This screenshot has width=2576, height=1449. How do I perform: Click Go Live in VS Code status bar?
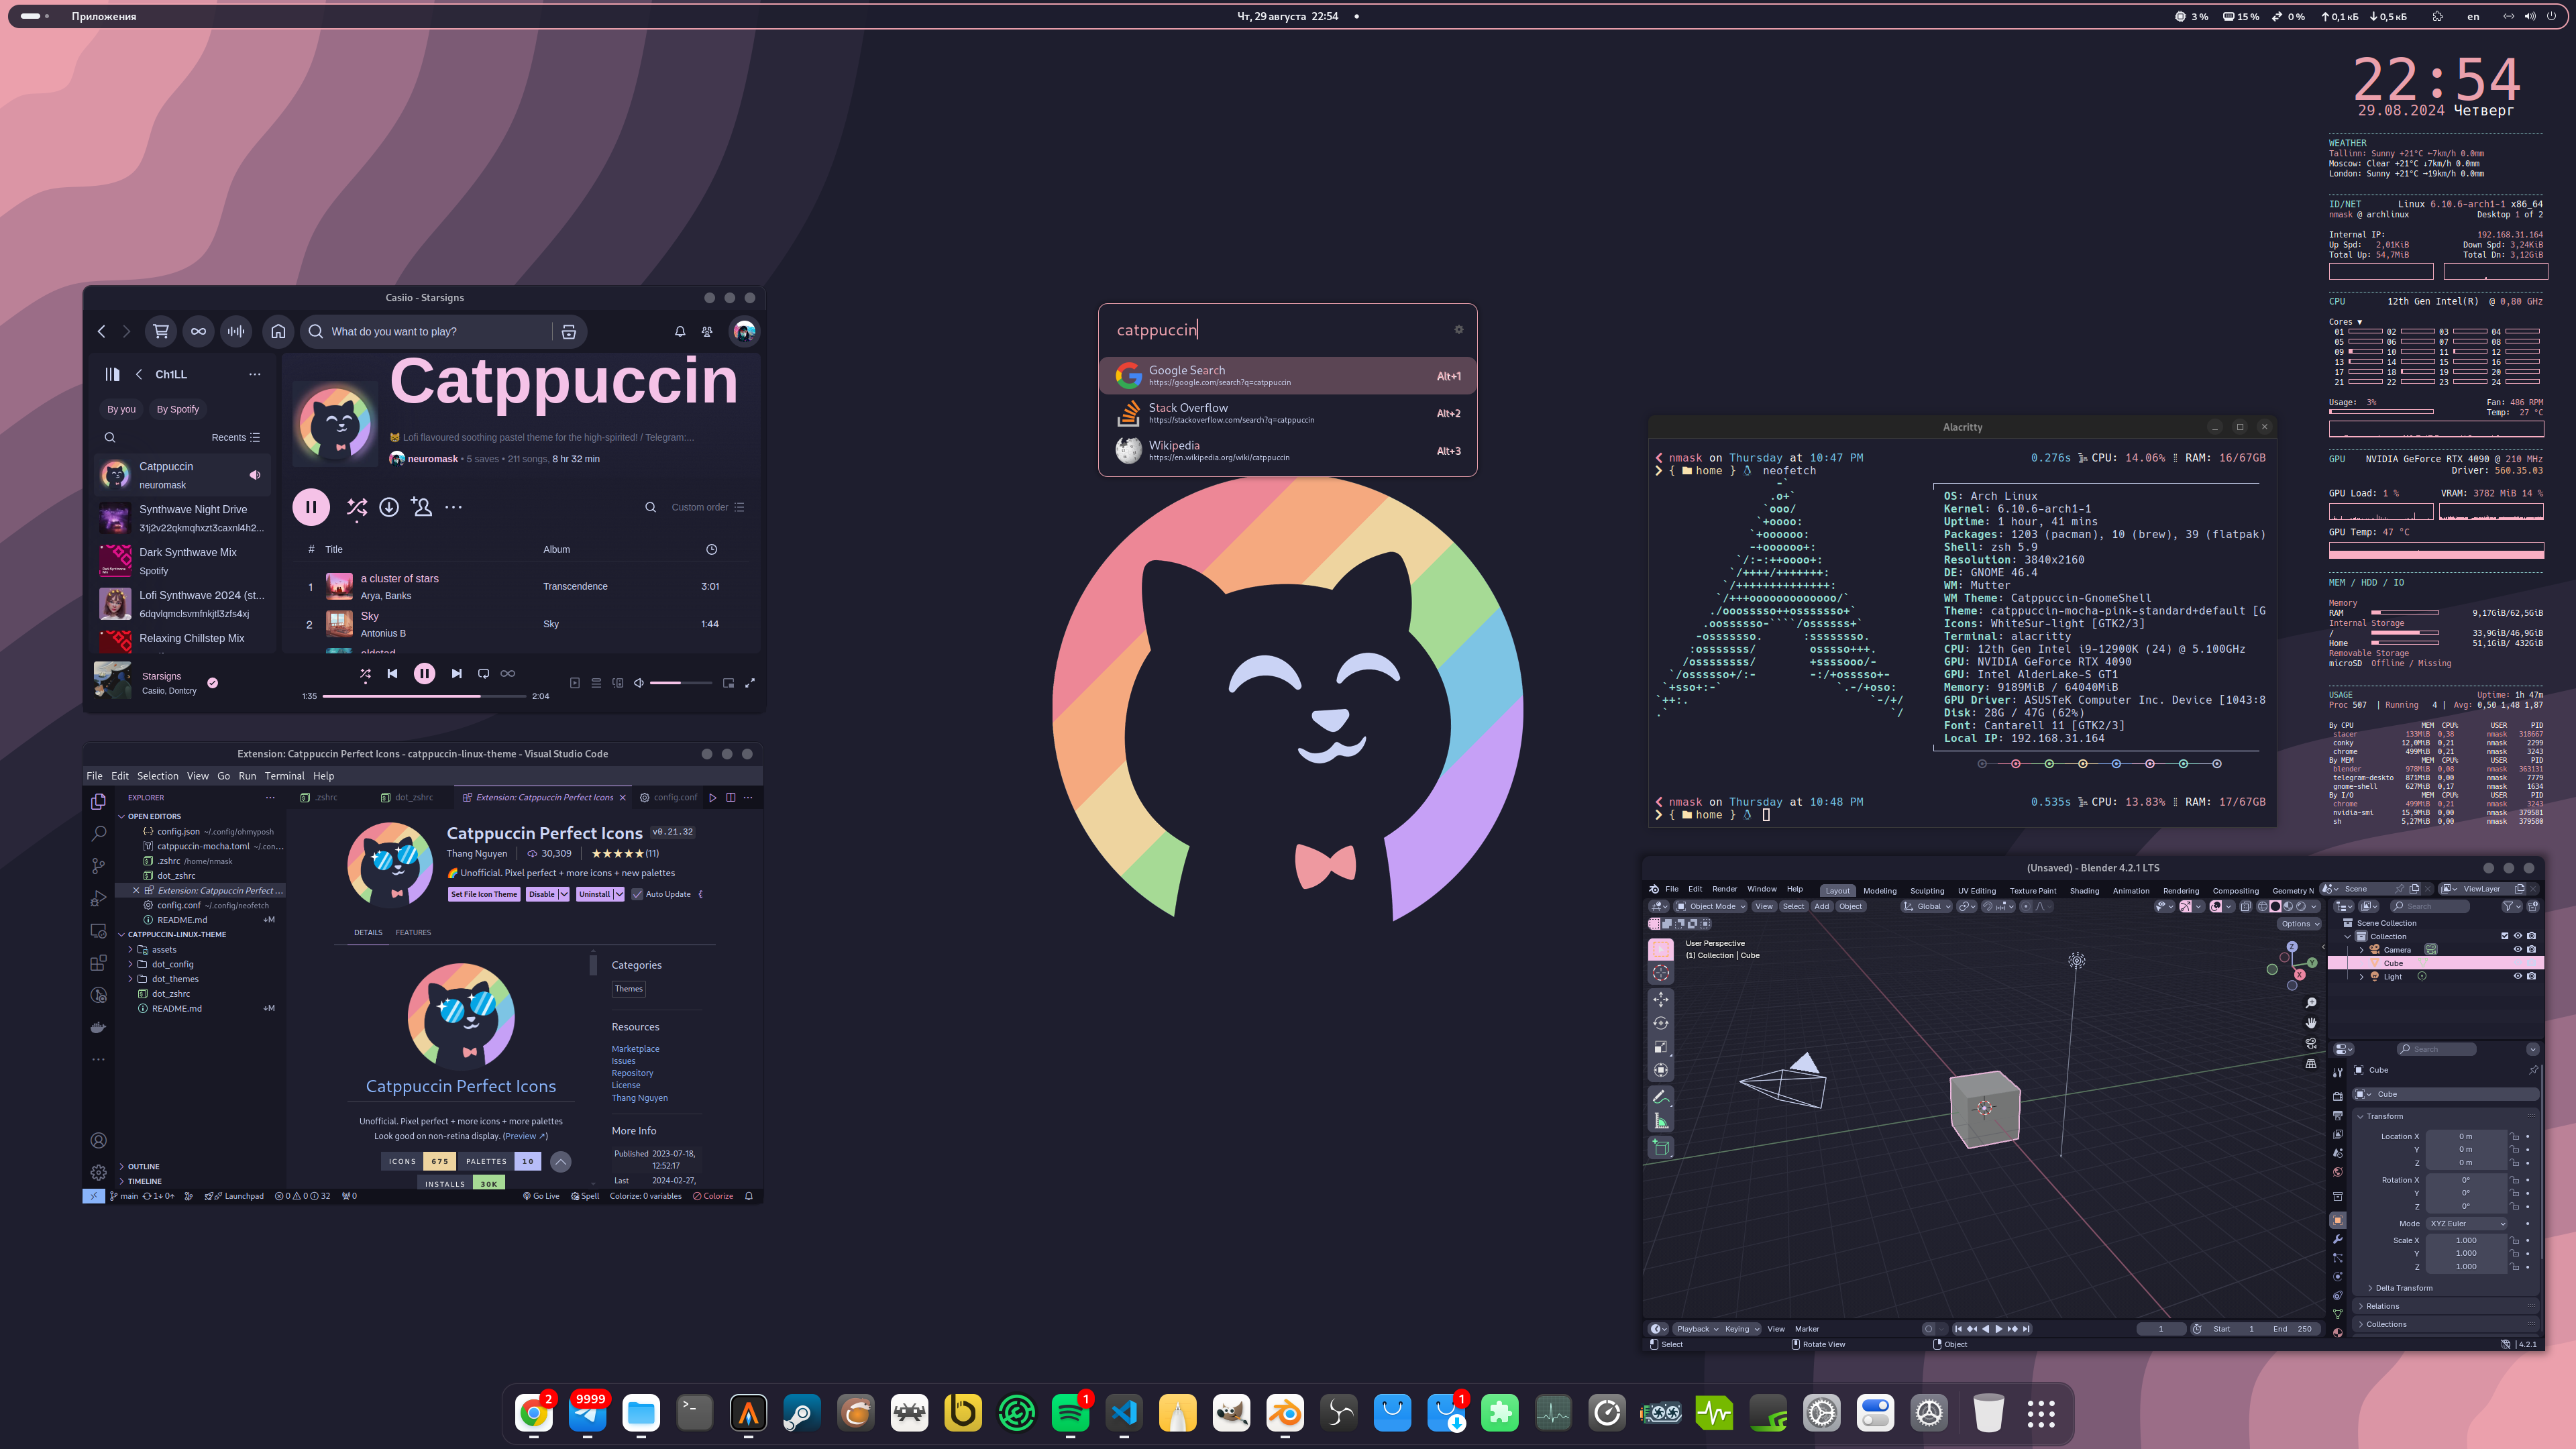click(541, 1196)
